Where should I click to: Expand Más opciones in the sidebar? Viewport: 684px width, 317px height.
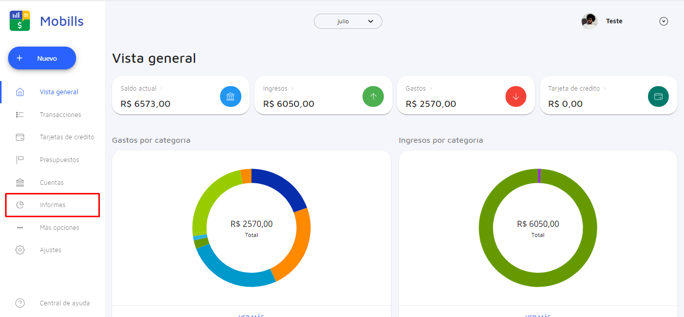pyautogui.click(x=59, y=228)
